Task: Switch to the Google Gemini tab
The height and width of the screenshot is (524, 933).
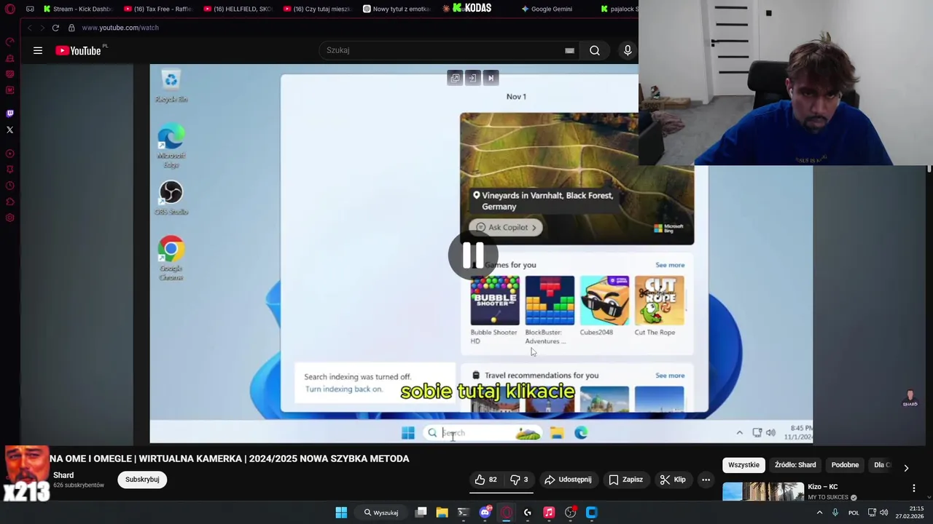Action: tap(547, 9)
